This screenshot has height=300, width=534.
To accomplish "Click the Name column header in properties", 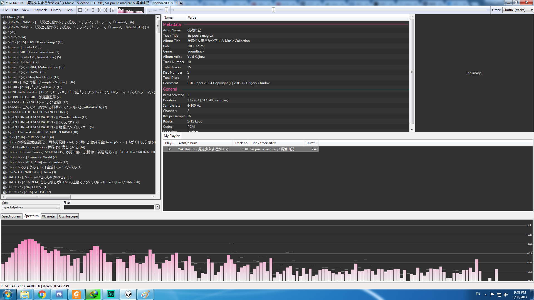I will (174, 17).
